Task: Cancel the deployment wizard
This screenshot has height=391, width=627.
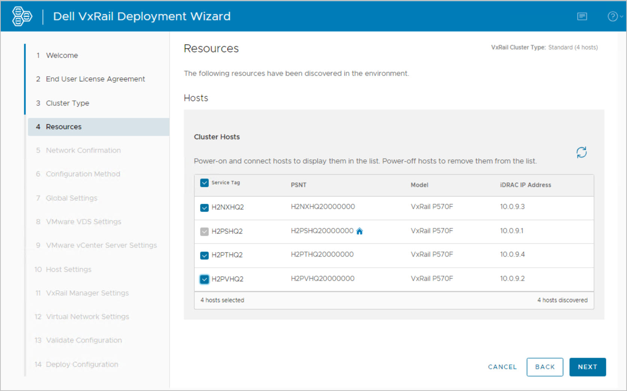Action: (502, 367)
